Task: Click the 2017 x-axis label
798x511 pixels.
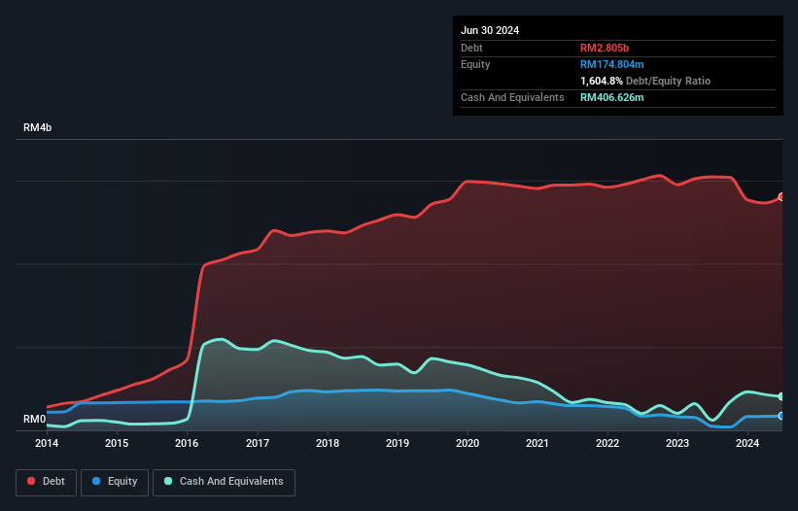Action: tap(258, 443)
